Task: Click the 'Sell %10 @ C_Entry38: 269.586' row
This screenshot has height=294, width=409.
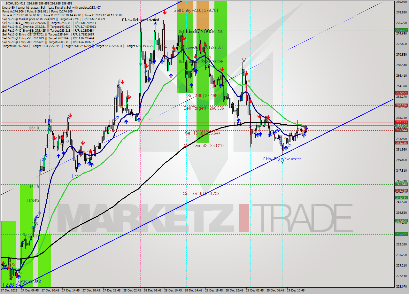Action: tap(49, 23)
